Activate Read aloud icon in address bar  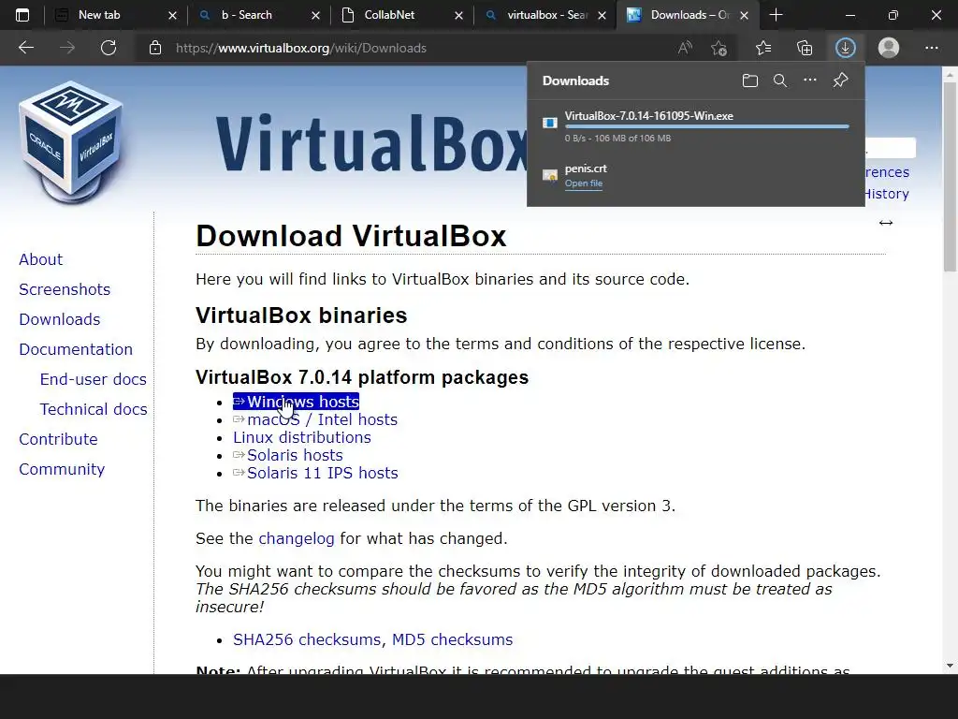[685, 48]
